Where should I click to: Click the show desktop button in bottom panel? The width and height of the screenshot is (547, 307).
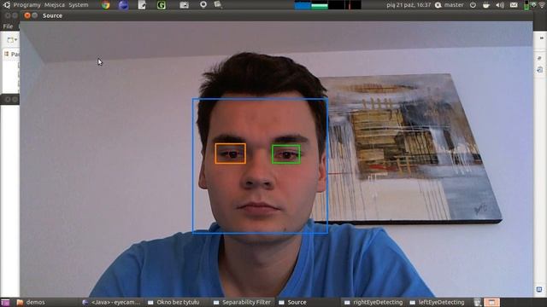point(5,302)
